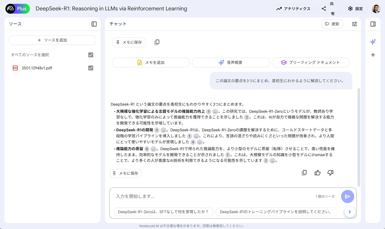Generate a ブリーフィング ドキュメント

[310, 62]
